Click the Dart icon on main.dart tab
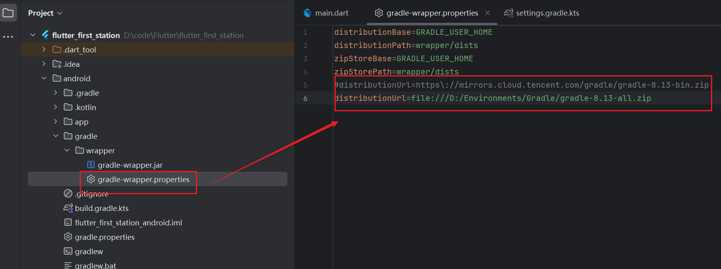This screenshot has width=721, height=269. click(307, 13)
